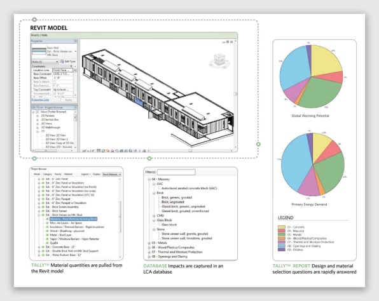Click the 08 - Openings and Glazing legend swatch

(282, 246)
